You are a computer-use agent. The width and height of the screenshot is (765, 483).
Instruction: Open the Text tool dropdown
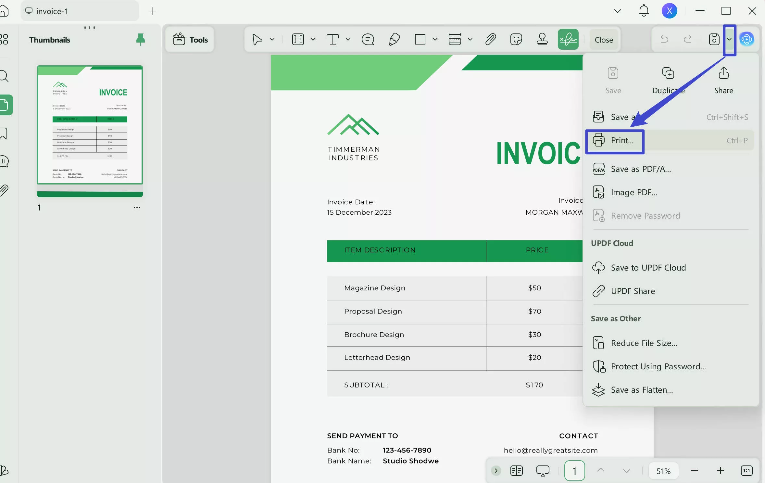[x=348, y=39]
